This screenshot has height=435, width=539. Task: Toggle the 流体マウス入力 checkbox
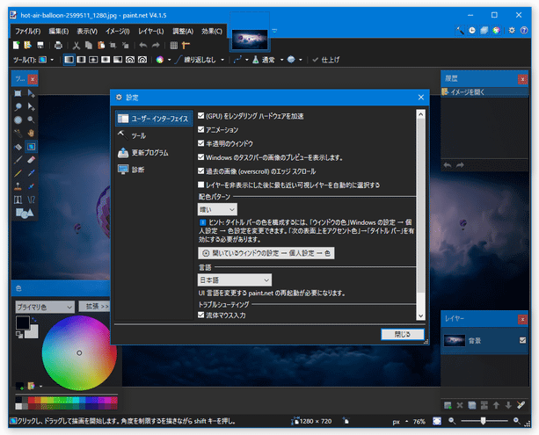click(x=201, y=315)
